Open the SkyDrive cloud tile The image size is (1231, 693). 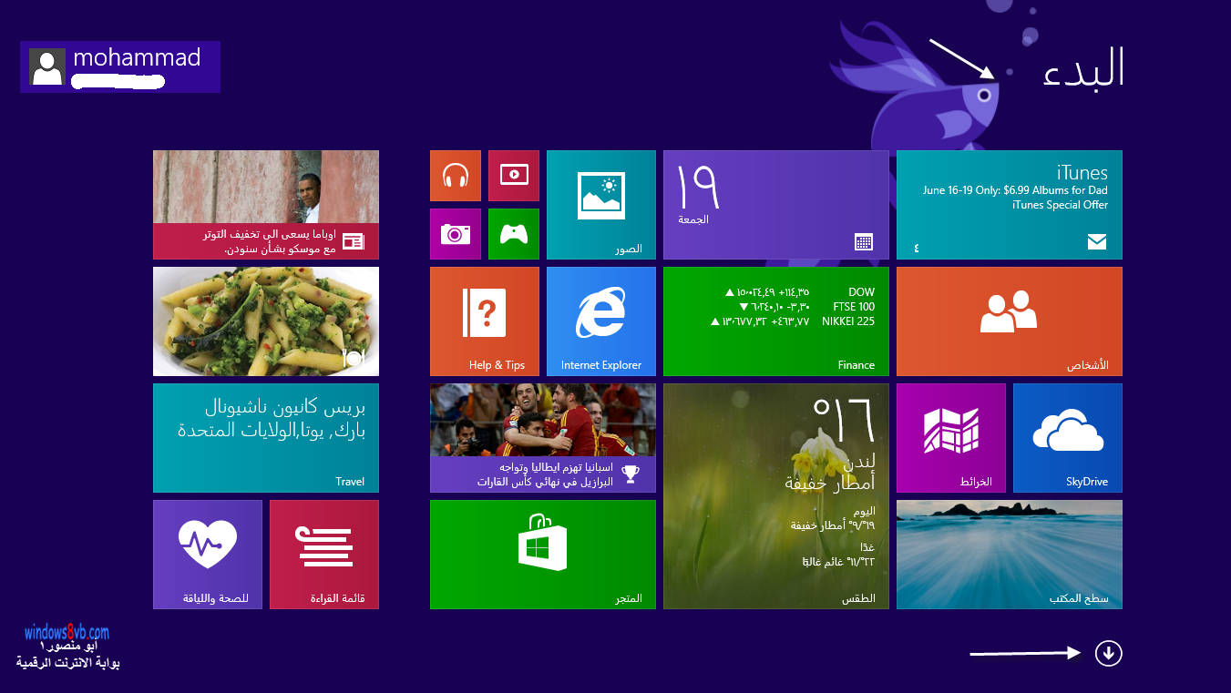1067,437
